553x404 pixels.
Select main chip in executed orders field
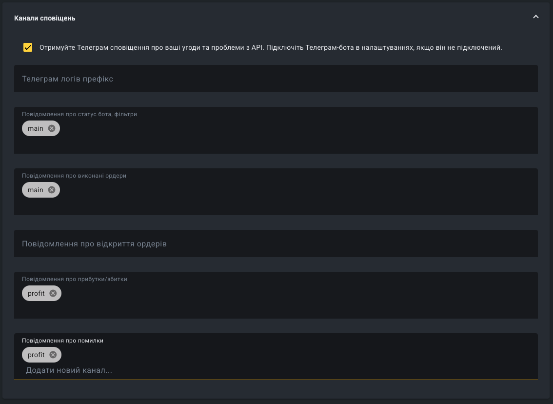(36, 190)
